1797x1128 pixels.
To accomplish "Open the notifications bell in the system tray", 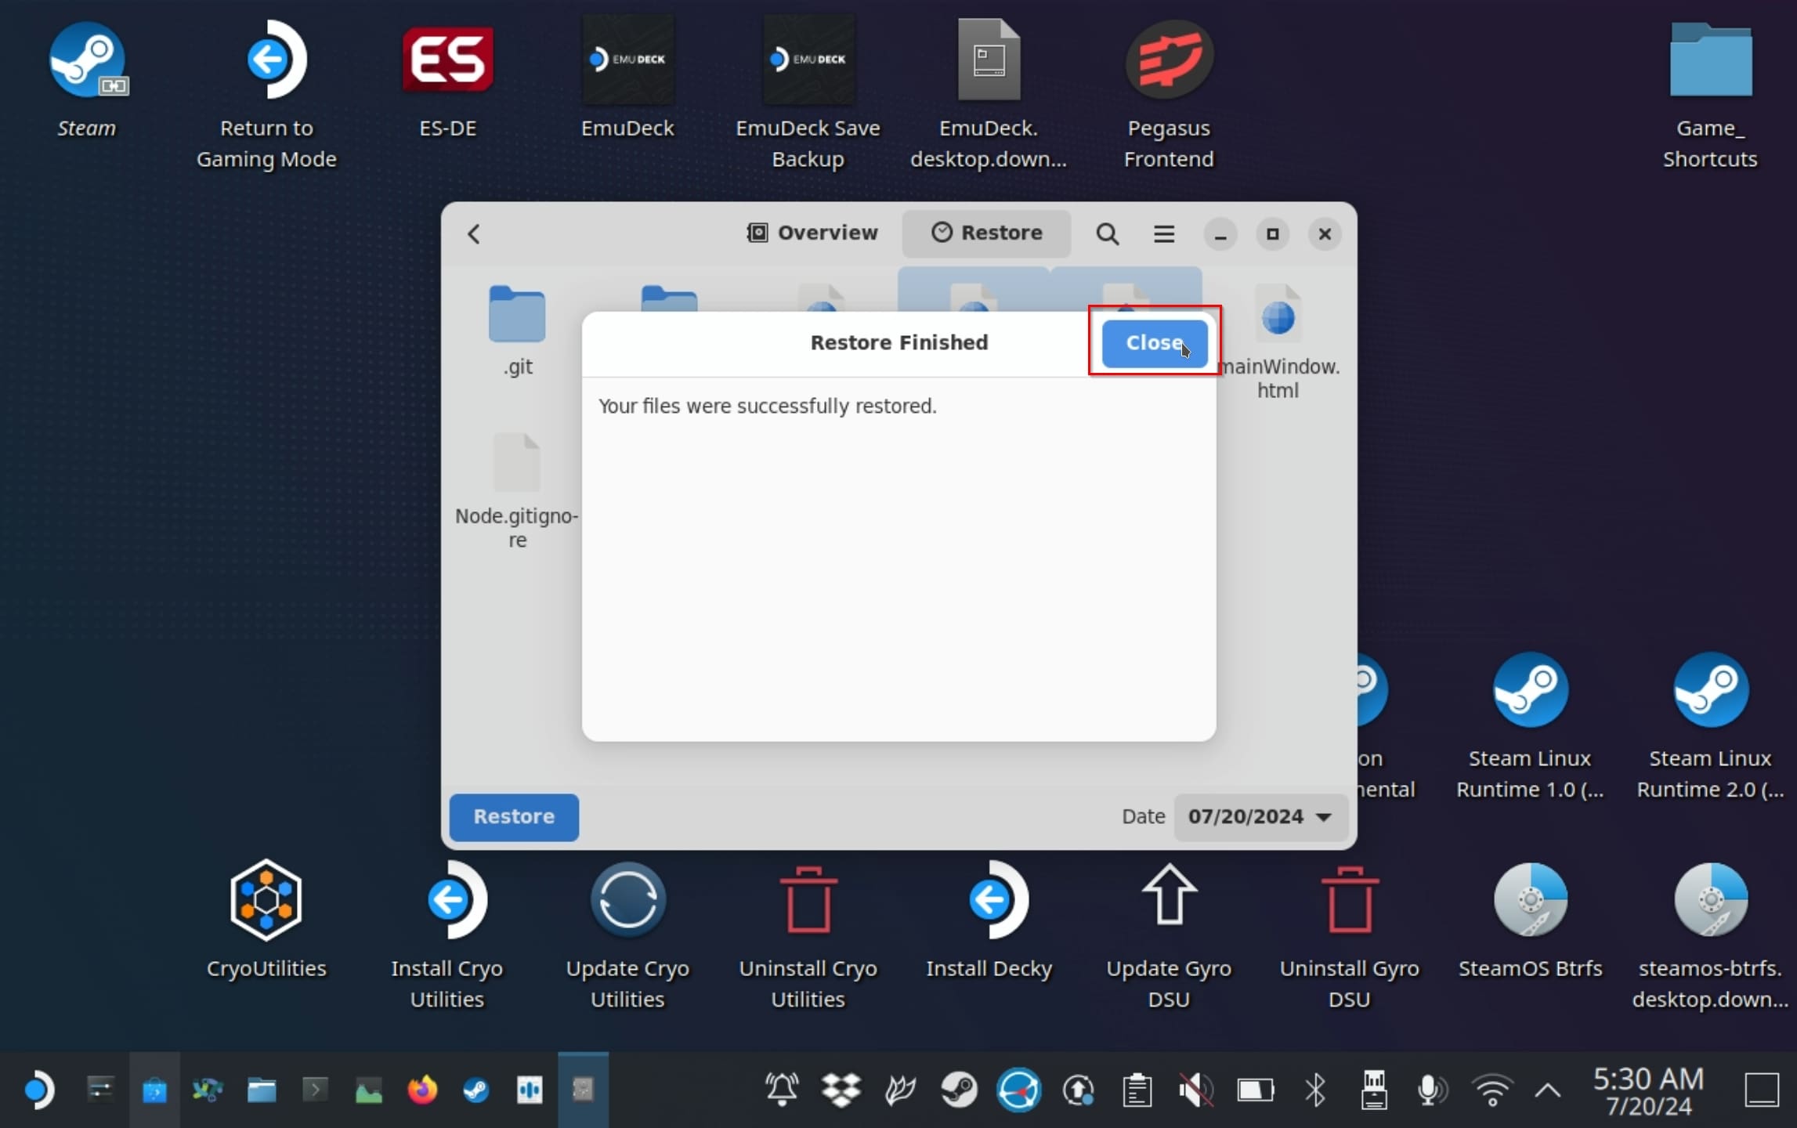I will 781,1090.
